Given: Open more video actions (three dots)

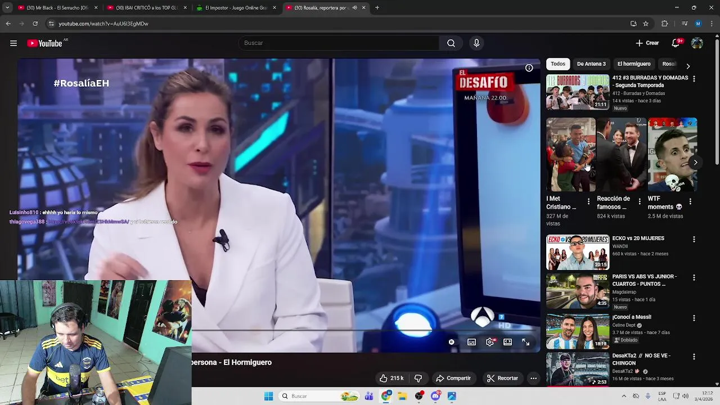Looking at the screenshot, I should click(x=533, y=378).
